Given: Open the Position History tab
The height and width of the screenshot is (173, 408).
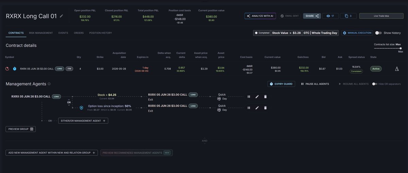Looking at the screenshot, I should (x=101, y=33).
